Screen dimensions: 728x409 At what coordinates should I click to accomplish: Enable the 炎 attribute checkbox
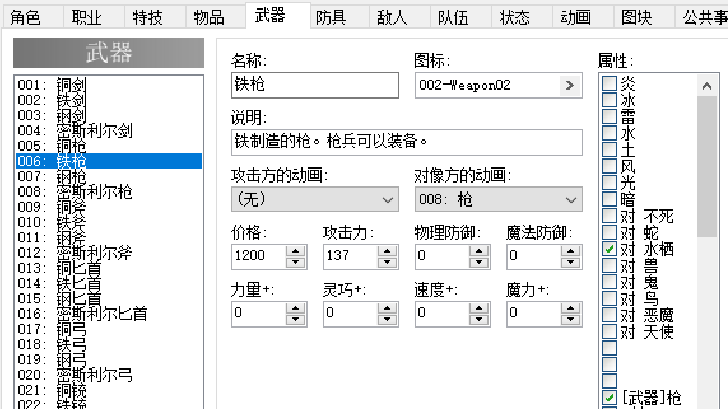point(609,83)
